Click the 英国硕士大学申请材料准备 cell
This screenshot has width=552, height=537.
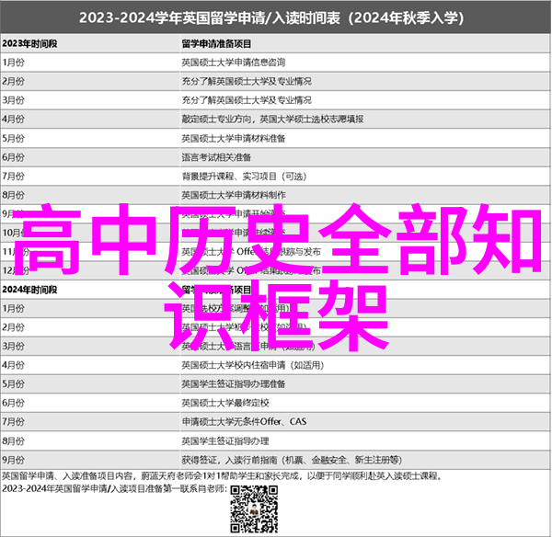point(233,138)
